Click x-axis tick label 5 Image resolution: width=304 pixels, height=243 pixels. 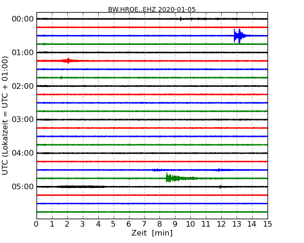(114, 224)
